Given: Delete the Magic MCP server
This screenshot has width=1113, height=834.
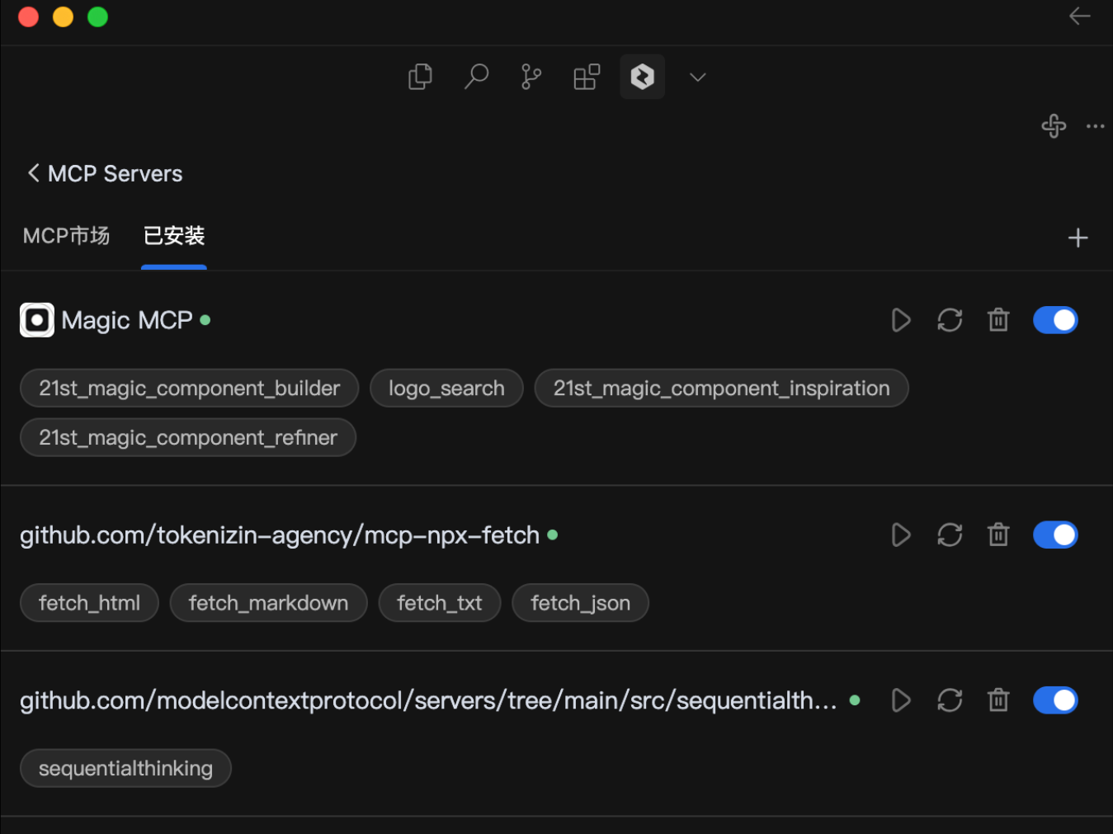Looking at the screenshot, I should (x=998, y=320).
